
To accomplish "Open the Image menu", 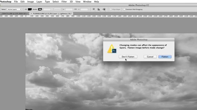I will (x=30, y=2).
